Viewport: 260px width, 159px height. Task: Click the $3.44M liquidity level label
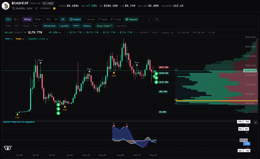click(x=162, y=112)
